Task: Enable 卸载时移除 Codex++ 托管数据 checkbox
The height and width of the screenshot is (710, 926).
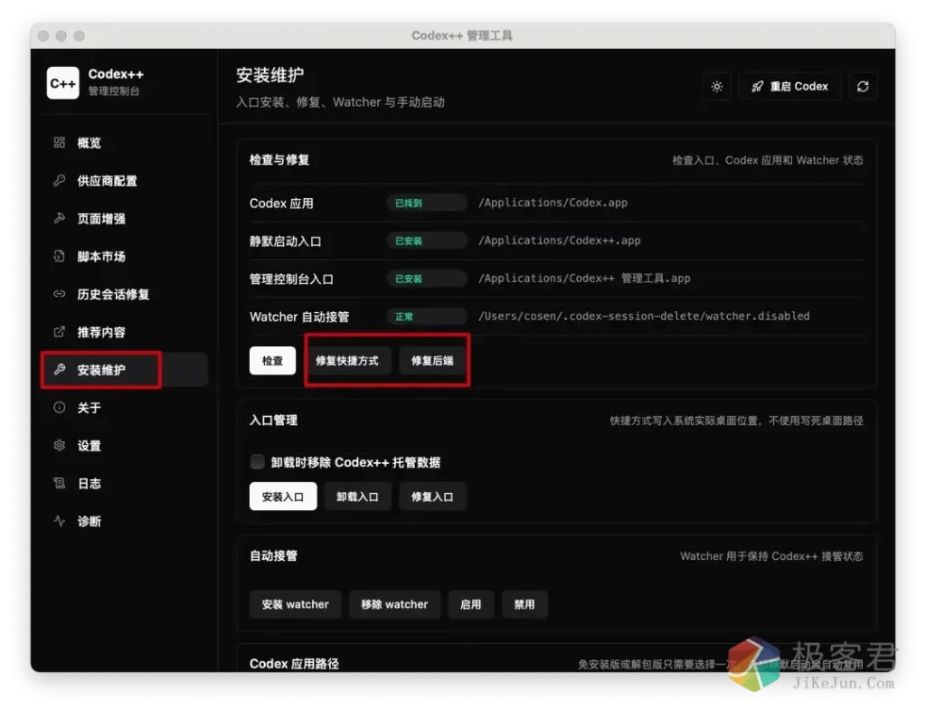Action: coord(257,461)
